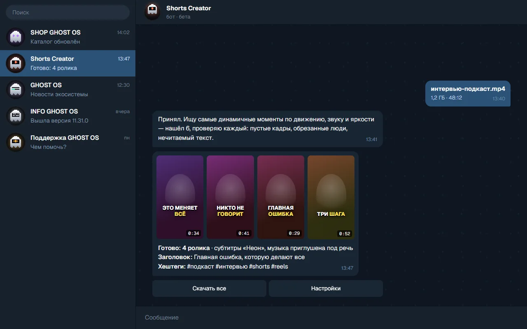Click the #shorts hashtag
This screenshot has width=527, height=329.
point(259,266)
